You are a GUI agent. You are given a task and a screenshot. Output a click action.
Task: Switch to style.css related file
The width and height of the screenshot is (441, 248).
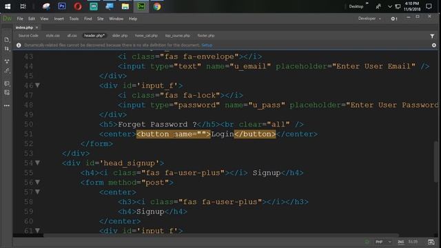pyautogui.click(x=52, y=36)
